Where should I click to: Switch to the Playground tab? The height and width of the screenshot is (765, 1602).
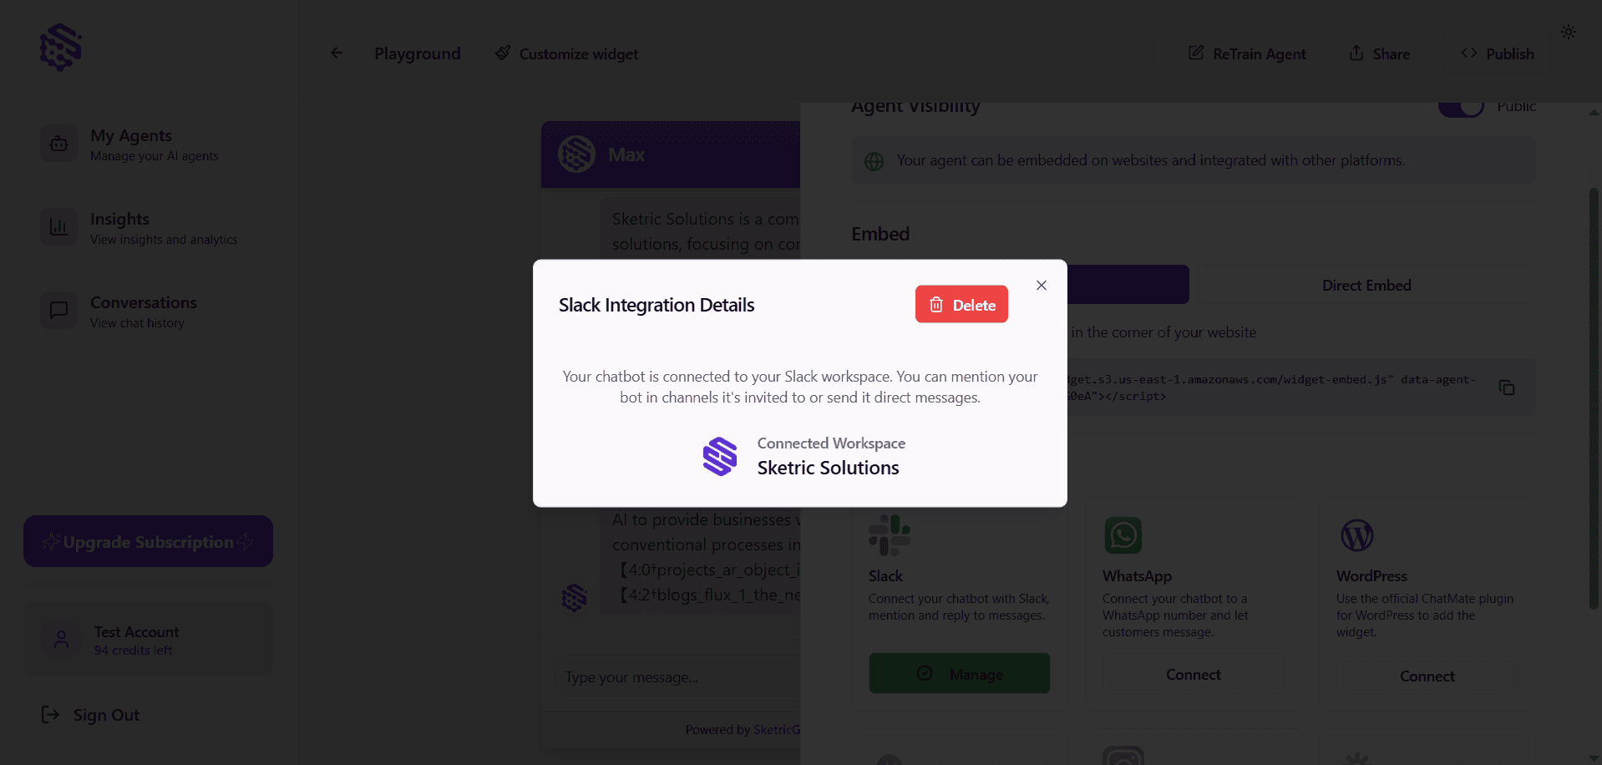click(x=418, y=53)
